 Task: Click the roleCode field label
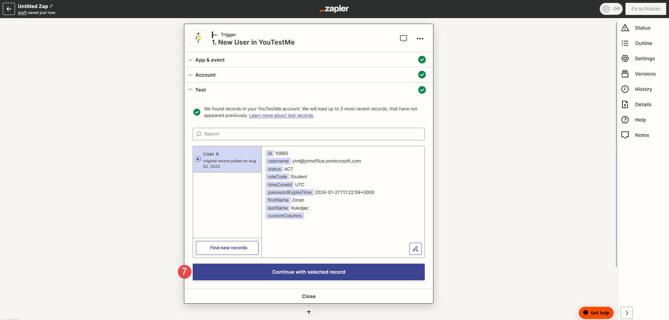point(277,177)
